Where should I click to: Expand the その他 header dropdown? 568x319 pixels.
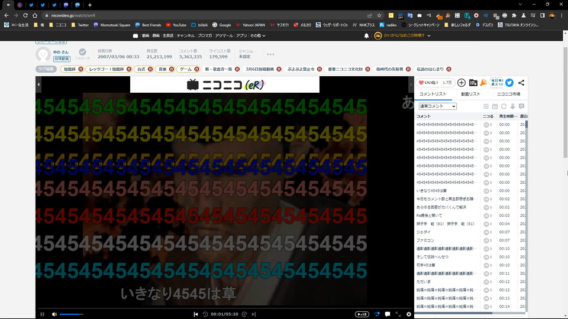[x=257, y=36]
